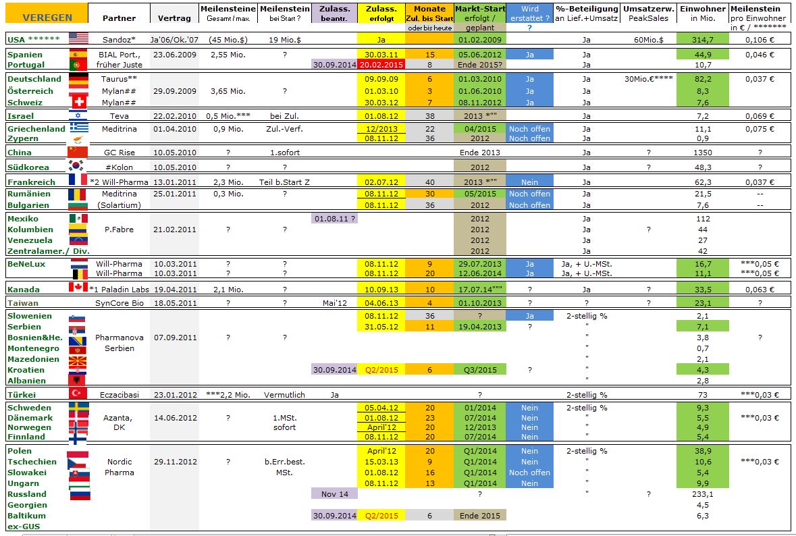
Task: Click the Chinese flag icon
Action: click(x=78, y=152)
